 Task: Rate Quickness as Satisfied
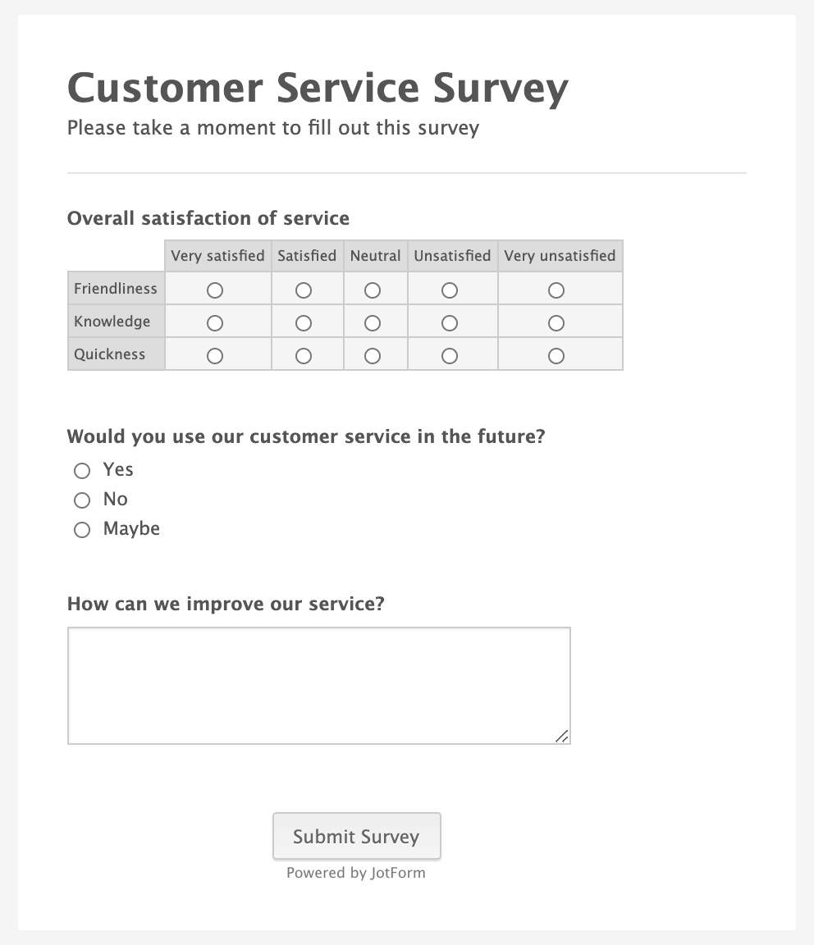tap(304, 356)
